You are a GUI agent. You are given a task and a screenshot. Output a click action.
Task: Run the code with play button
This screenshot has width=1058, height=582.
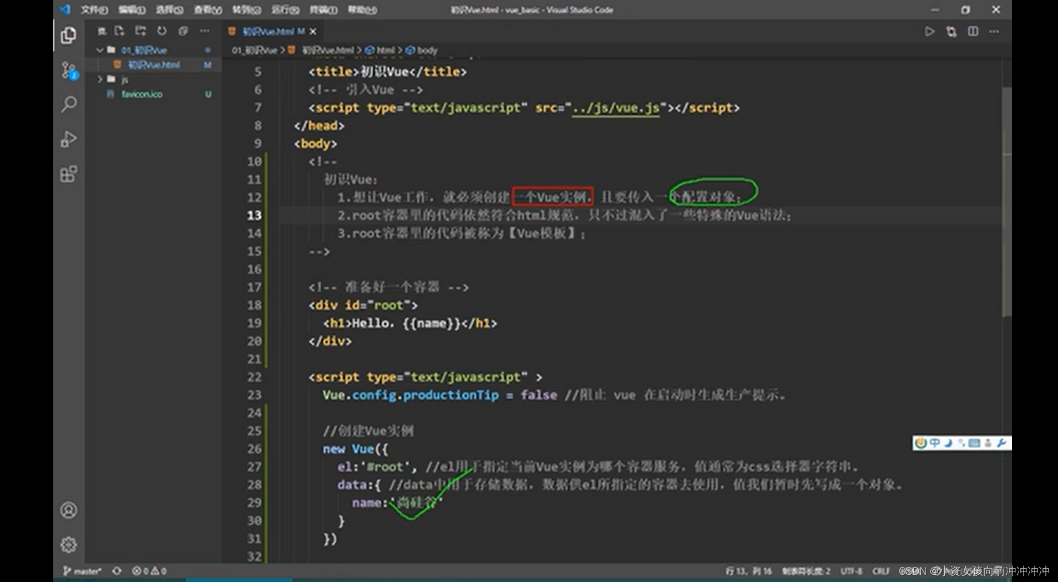929,32
